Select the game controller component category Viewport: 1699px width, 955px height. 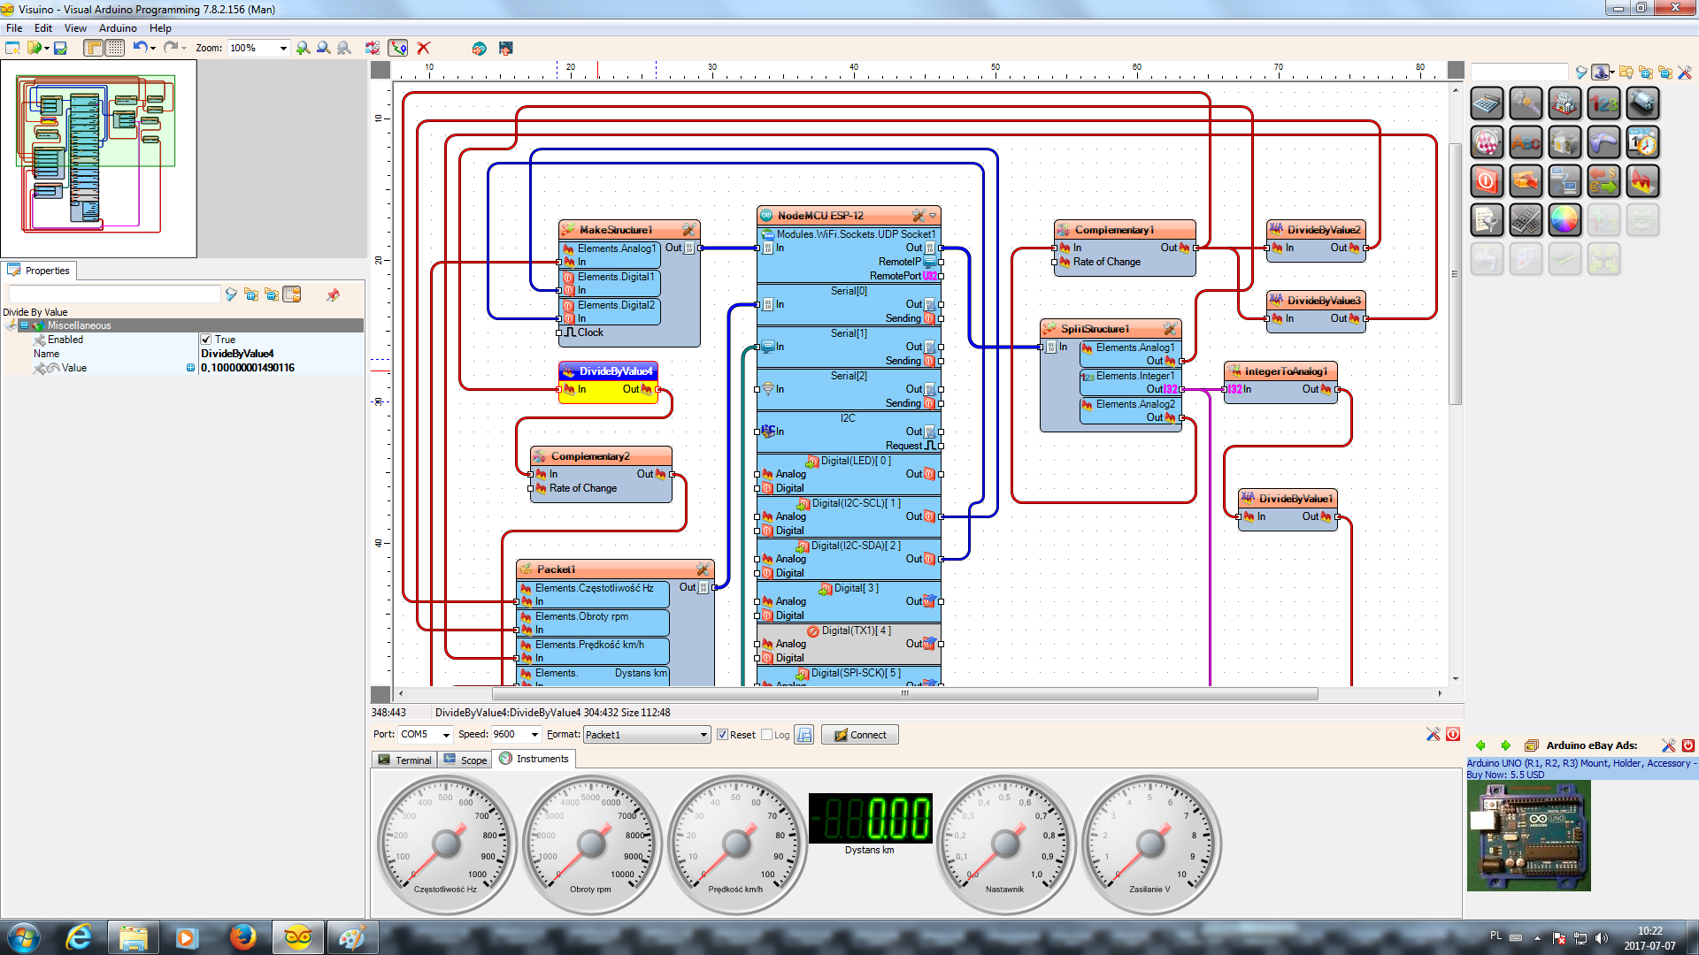tap(1603, 142)
